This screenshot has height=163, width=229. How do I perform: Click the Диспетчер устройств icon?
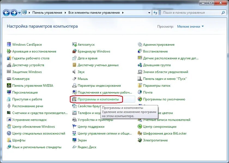point(9,65)
